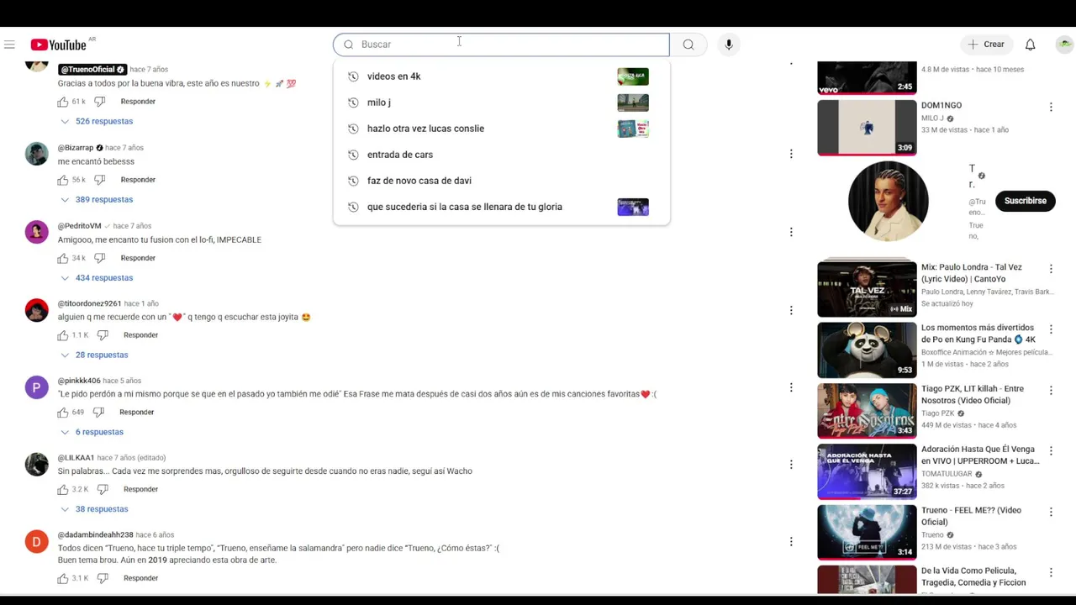Reply to the dadambindeahh238 comment
Image resolution: width=1076 pixels, height=605 pixels.
point(140,578)
